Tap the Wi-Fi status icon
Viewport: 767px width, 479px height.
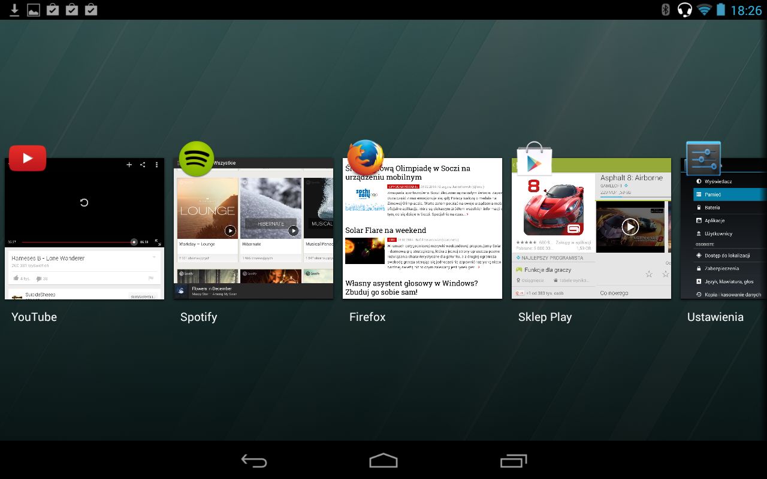coord(703,10)
